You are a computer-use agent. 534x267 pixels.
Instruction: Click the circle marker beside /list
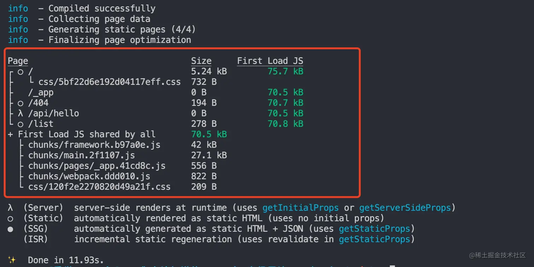[x=20, y=125]
